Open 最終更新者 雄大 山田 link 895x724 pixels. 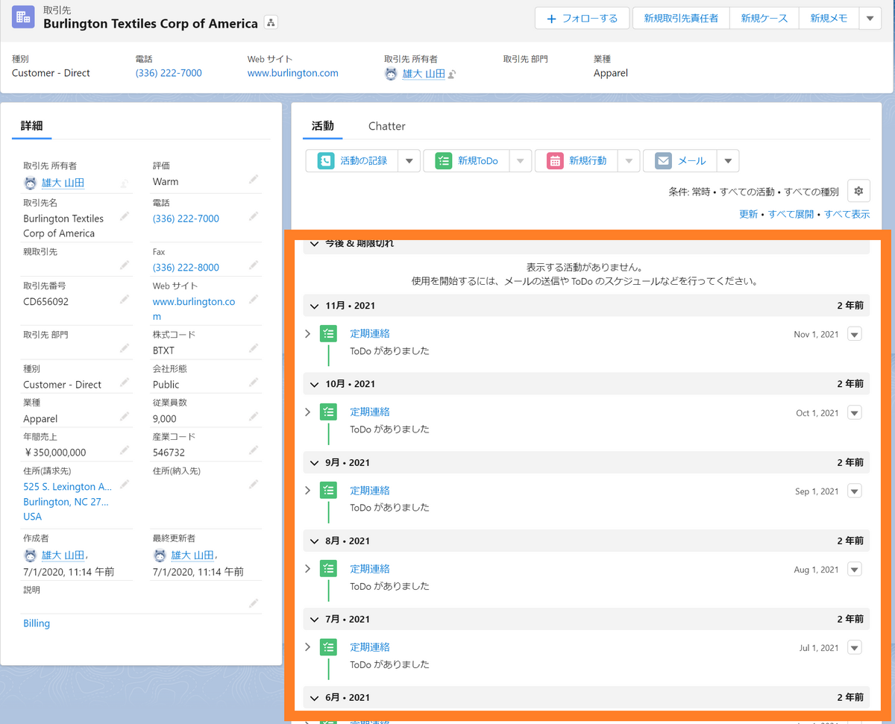[192, 555]
